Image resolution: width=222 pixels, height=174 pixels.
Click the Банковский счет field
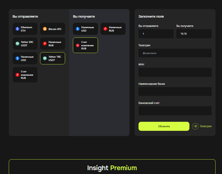(x=175, y=111)
